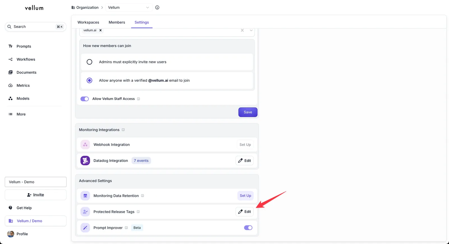The height and width of the screenshot is (244, 449).
Task: Click the Search field
Action: (x=36, y=27)
